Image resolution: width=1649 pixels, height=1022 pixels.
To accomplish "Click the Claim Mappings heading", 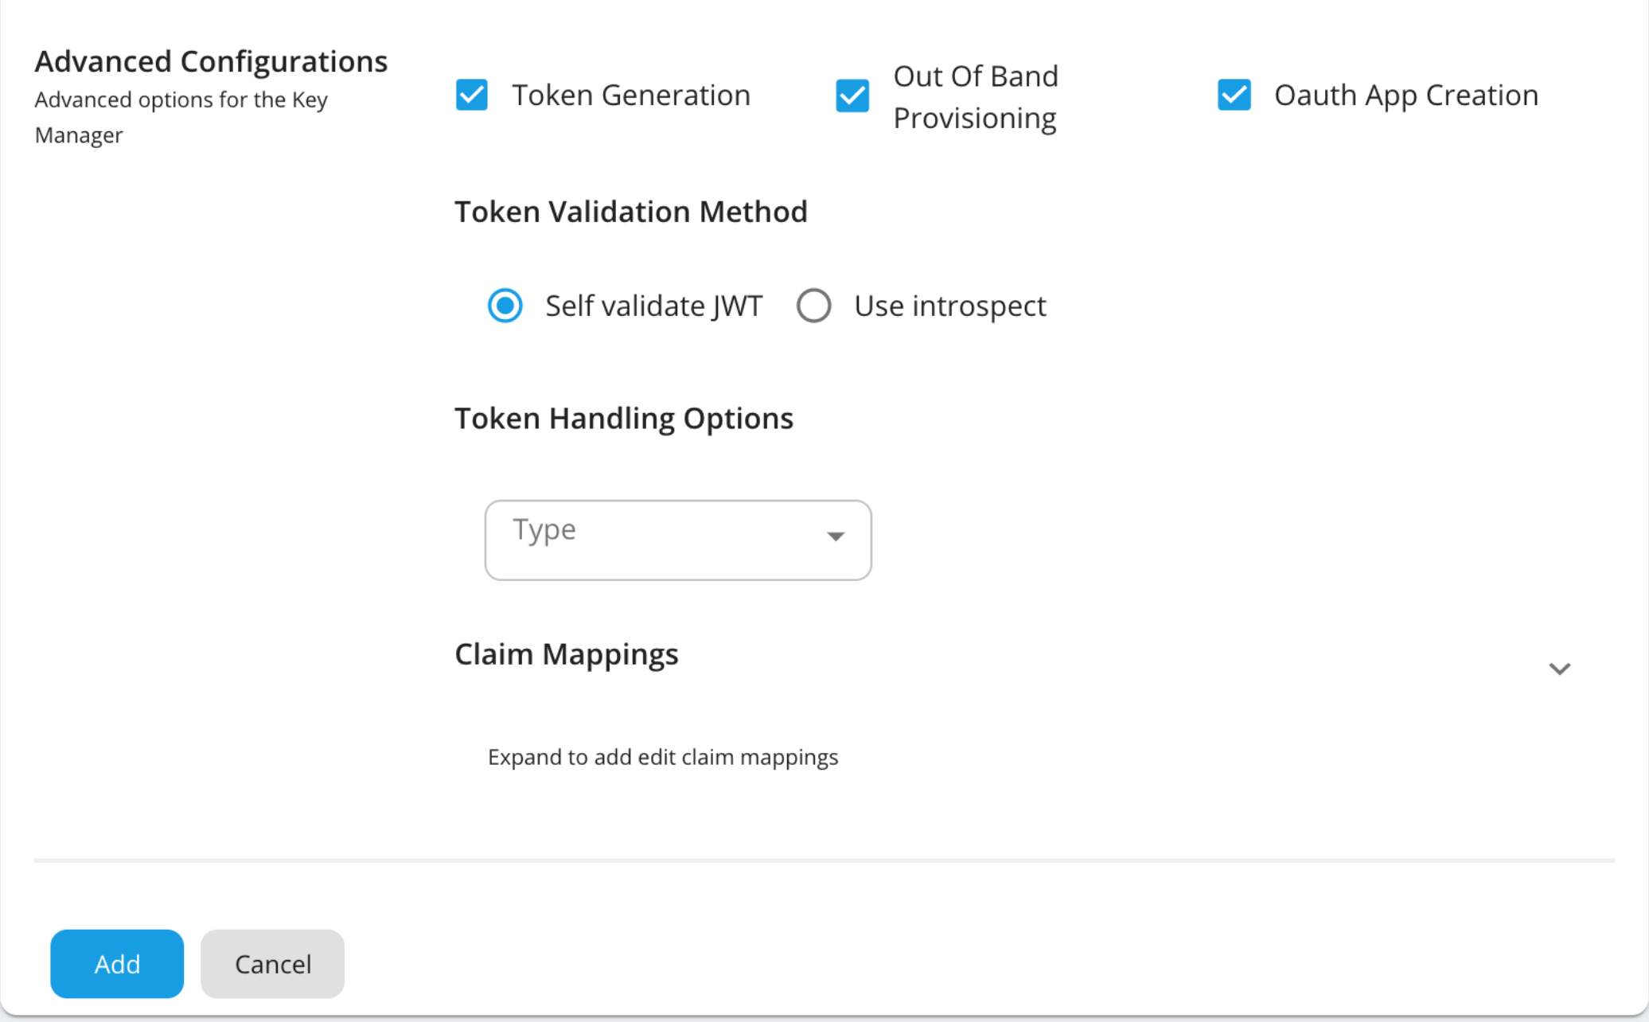I will [566, 654].
